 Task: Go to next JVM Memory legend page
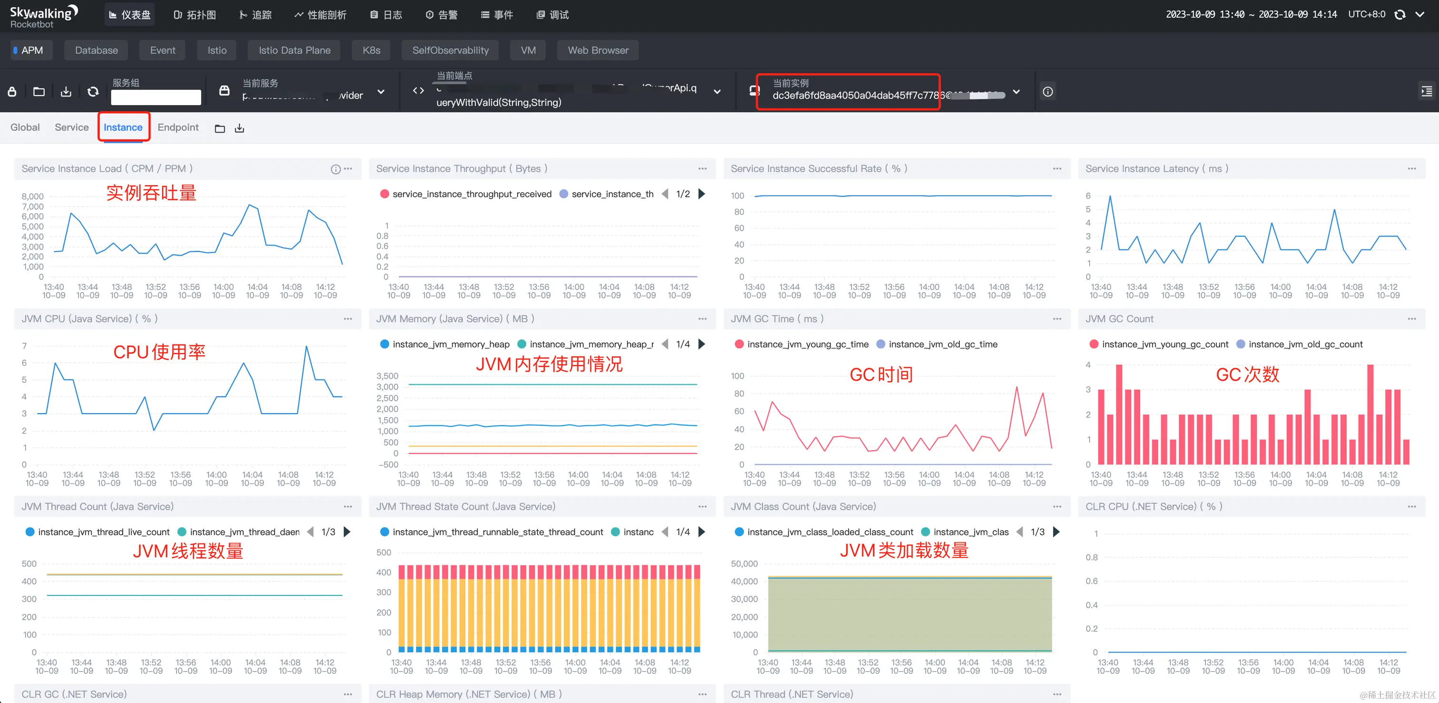[x=701, y=344]
